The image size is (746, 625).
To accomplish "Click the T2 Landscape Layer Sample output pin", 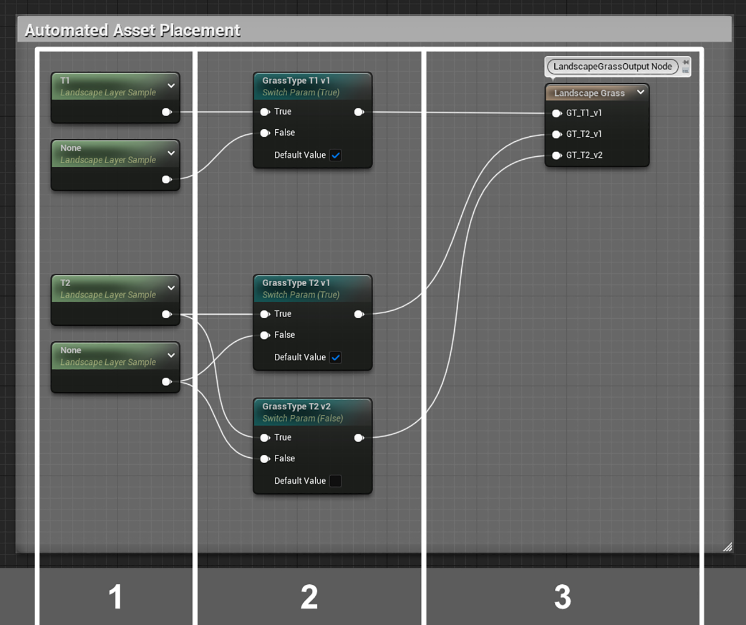I will click(167, 314).
